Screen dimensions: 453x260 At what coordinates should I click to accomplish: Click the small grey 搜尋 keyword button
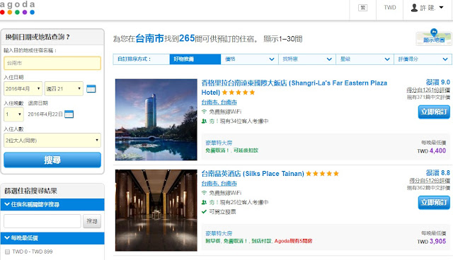92,221
